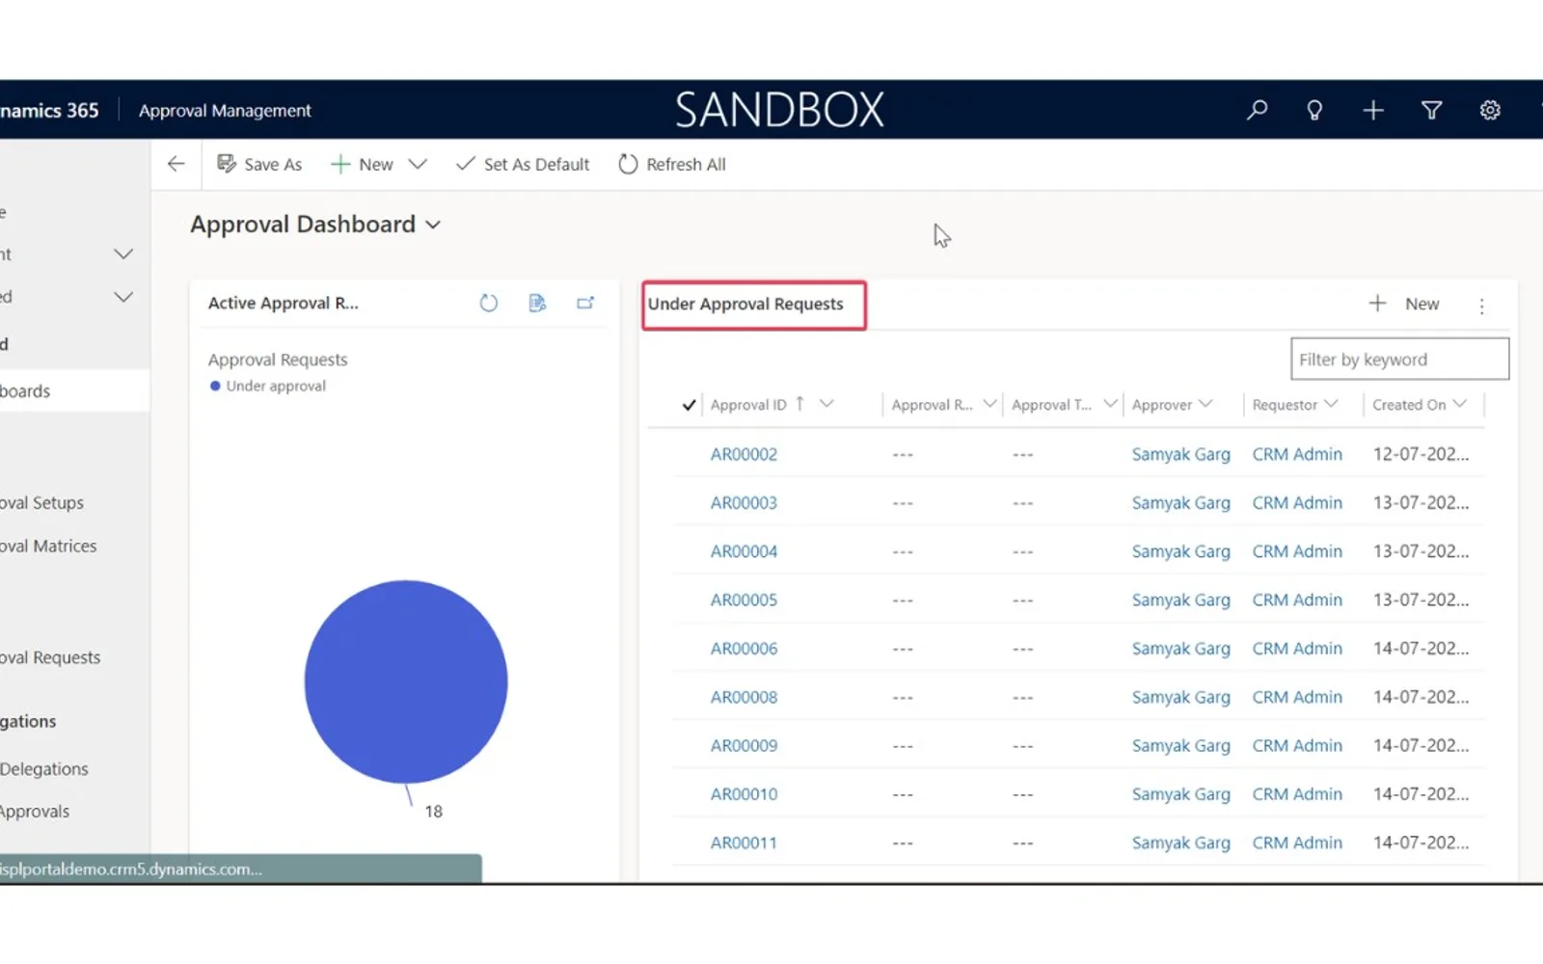Open Approvals in sidebar
Screen dimensions: 1543x964
[35, 812]
